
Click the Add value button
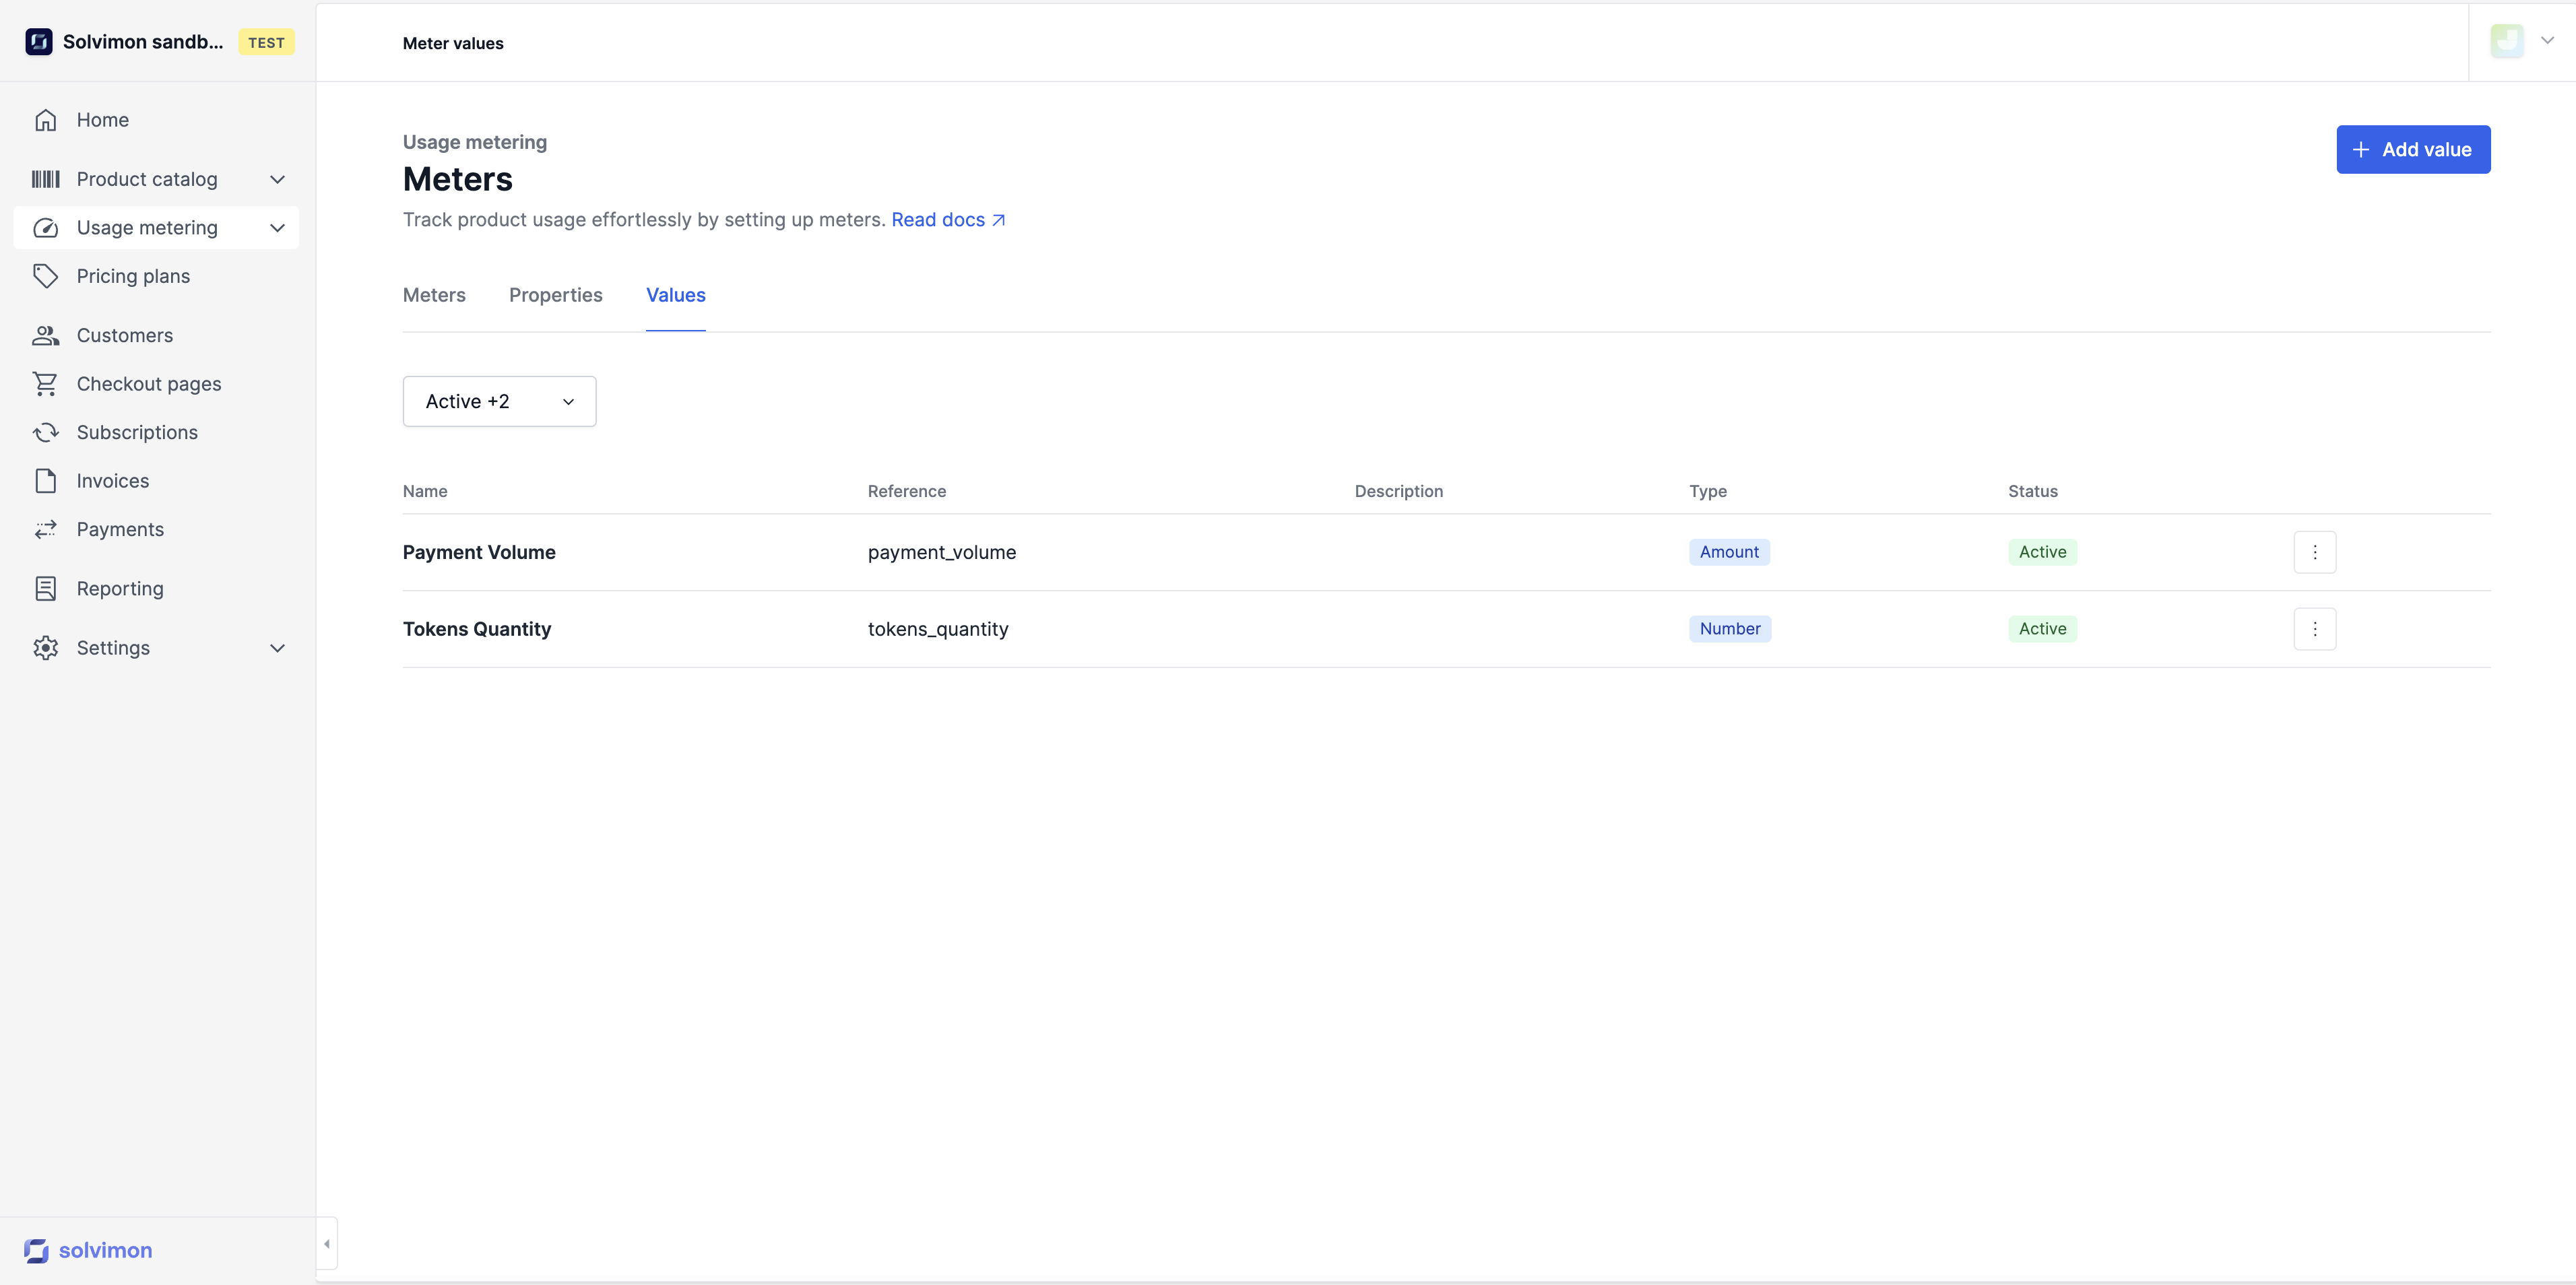[2412, 150]
